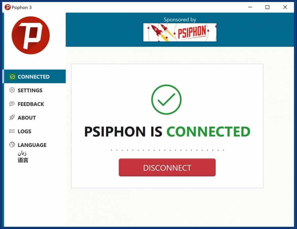Click the large Psiphon logo in sidebar

pyautogui.click(x=31, y=35)
